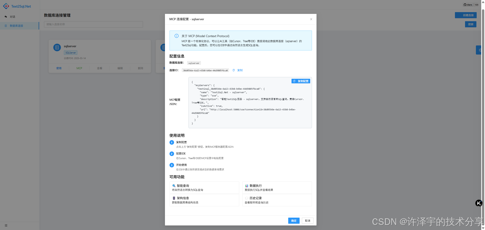Click the 创建连接 button

point(466,15)
